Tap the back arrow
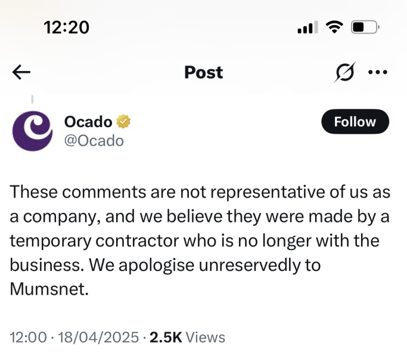Viewport: 407px width, 358px height. pyautogui.click(x=21, y=73)
